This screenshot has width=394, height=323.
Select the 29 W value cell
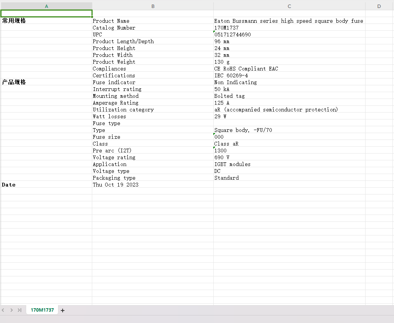289,116
